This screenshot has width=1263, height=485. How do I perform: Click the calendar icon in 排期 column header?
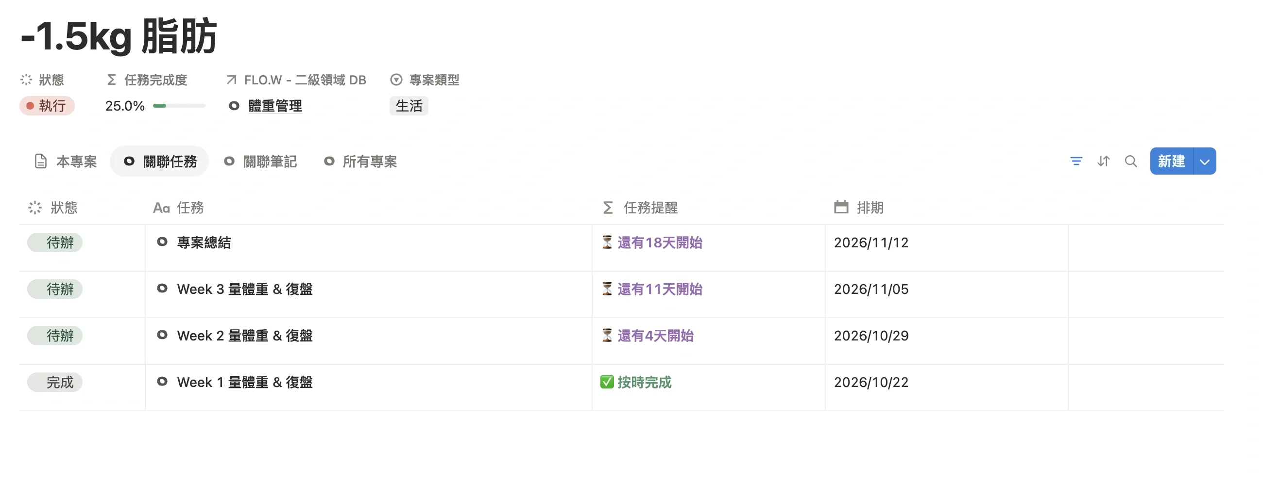click(841, 207)
